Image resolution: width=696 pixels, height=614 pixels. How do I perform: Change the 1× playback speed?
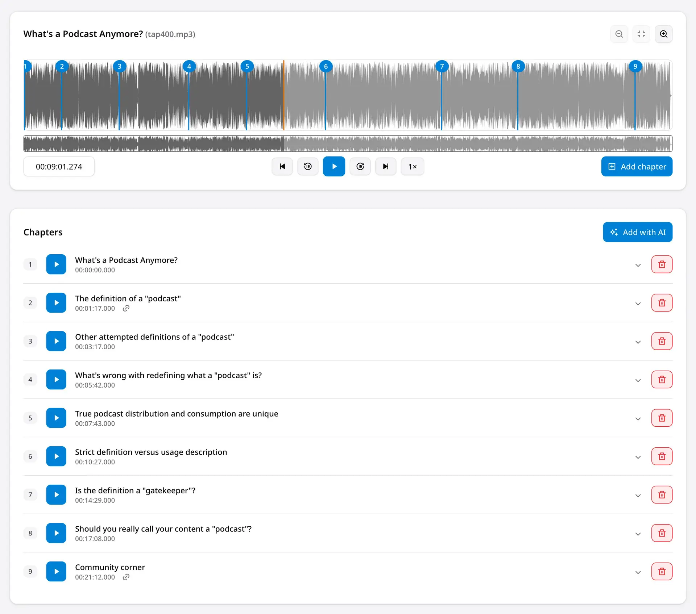click(x=412, y=166)
